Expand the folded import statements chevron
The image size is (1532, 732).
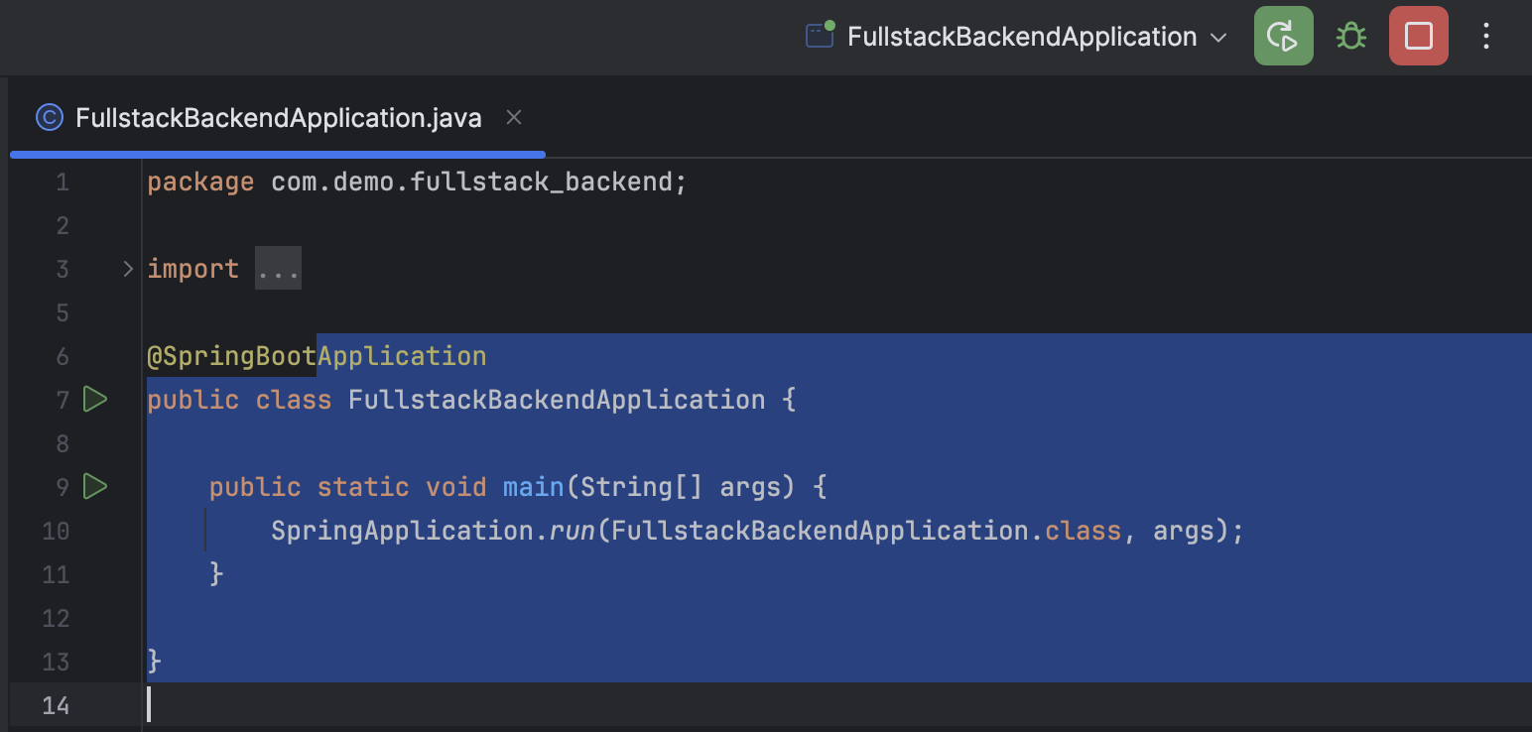[x=127, y=269]
